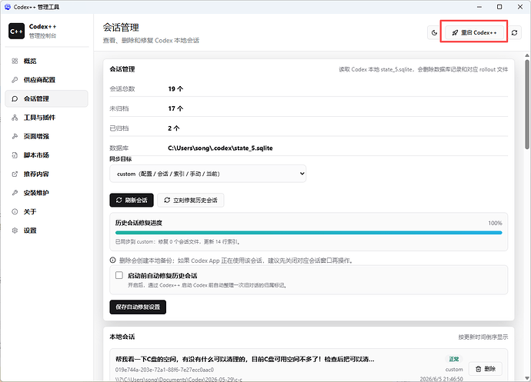
Task: Click the 重启 Codex++ button
Action: click(475, 32)
